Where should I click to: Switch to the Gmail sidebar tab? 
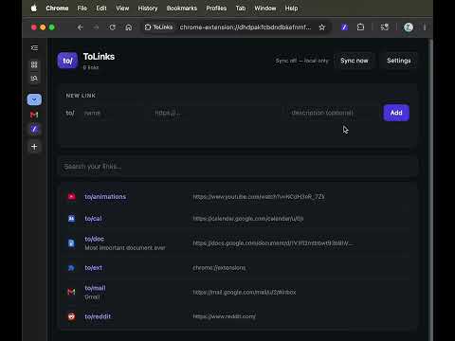pos(34,115)
